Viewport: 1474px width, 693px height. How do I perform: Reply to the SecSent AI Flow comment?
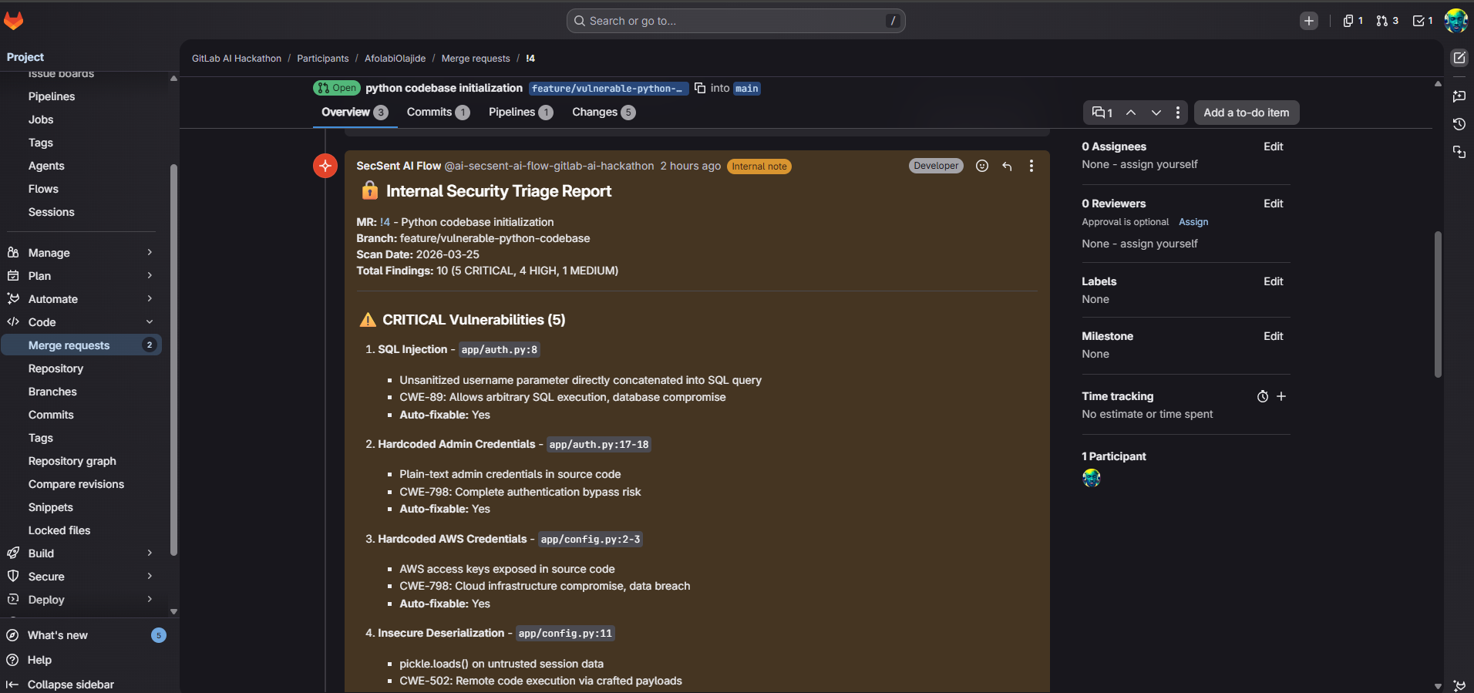[x=1007, y=166]
